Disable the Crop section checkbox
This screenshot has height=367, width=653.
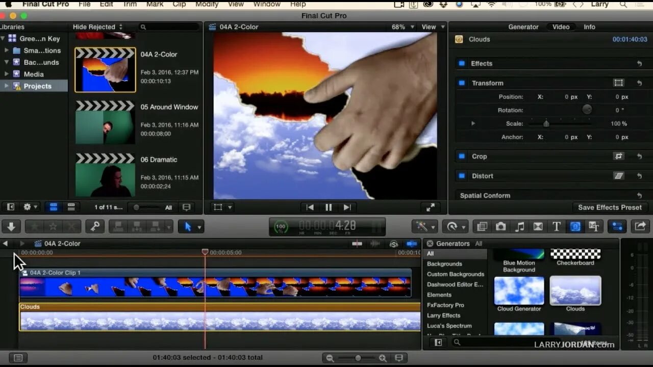(x=462, y=156)
